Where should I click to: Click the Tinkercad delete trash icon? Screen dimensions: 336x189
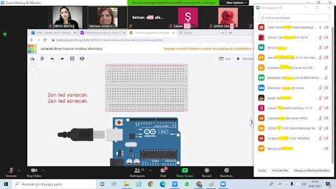pyautogui.click(x=42, y=59)
